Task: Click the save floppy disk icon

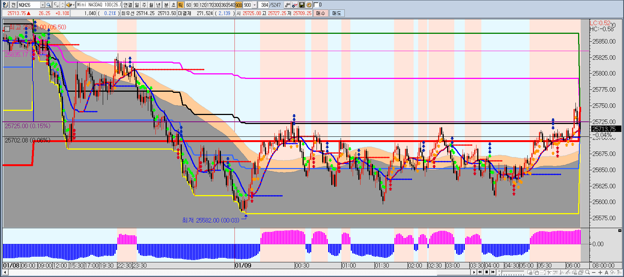Action: (302, 5)
